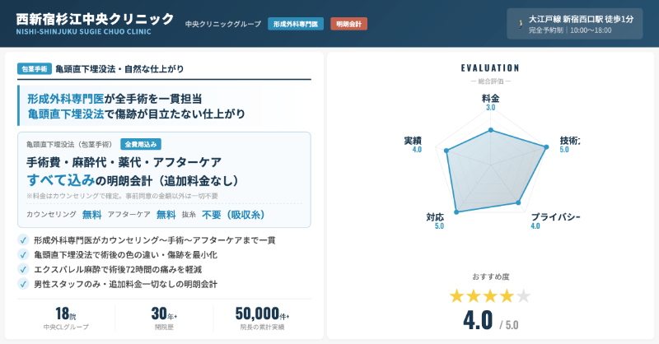
Task: Click the 全費用込み badge
Action: click(140, 144)
